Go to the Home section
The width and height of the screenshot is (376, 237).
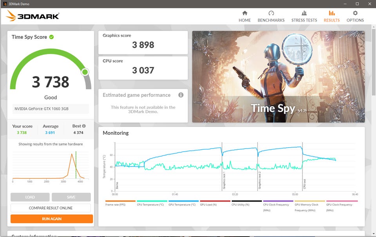tap(244, 16)
